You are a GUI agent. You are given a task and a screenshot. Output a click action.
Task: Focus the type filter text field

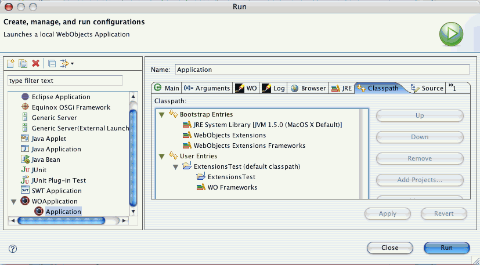[x=65, y=81]
